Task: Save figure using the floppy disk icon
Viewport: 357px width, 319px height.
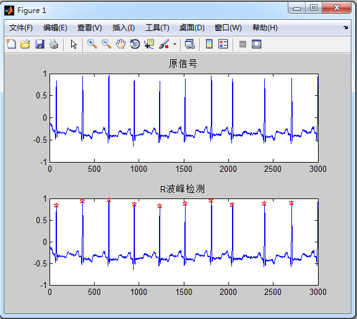Action: (x=40, y=44)
